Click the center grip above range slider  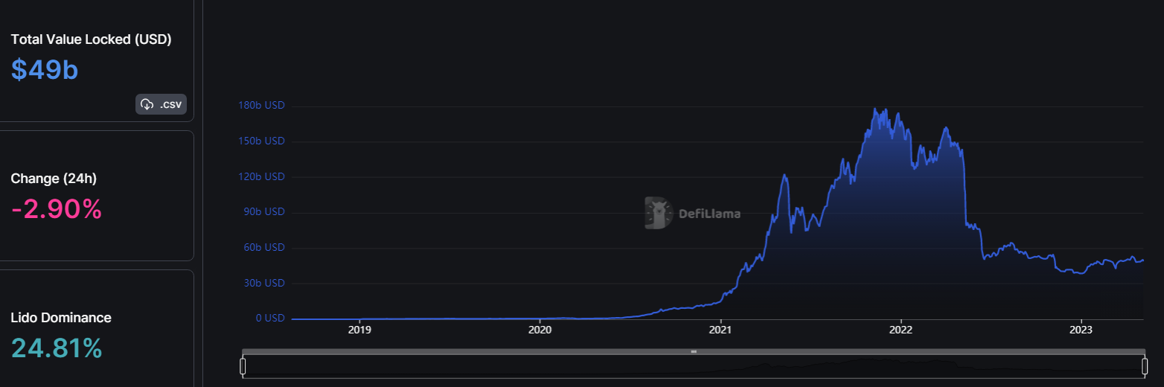pyautogui.click(x=694, y=351)
